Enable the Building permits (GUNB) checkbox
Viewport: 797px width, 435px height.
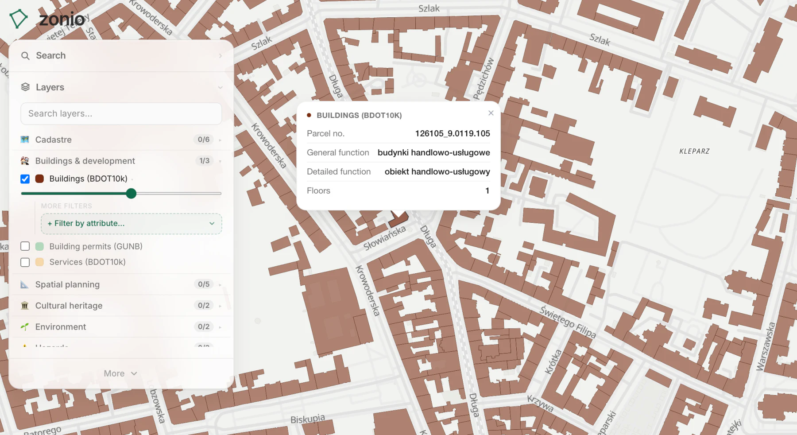click(x=25, y=246)
